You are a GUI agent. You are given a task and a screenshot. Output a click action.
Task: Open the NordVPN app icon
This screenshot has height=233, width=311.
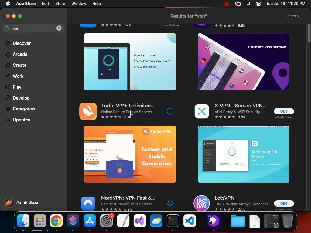(x=88, y=203)
